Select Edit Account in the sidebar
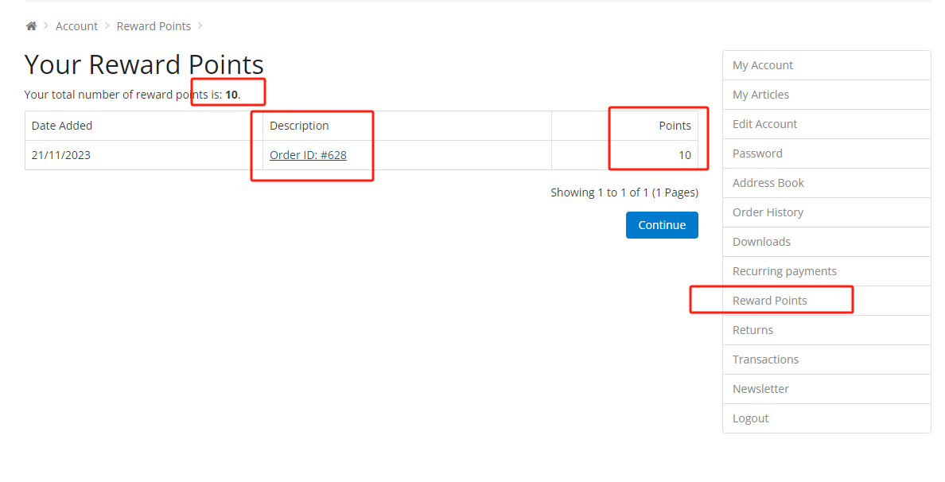Viewport: 945px width, 482px height. click(826, 124)
